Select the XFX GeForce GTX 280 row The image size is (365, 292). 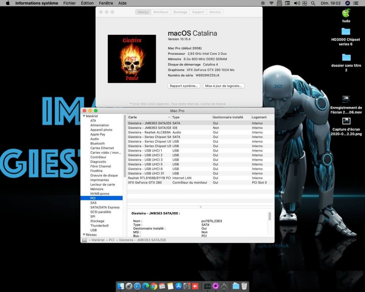pos(200,182)
